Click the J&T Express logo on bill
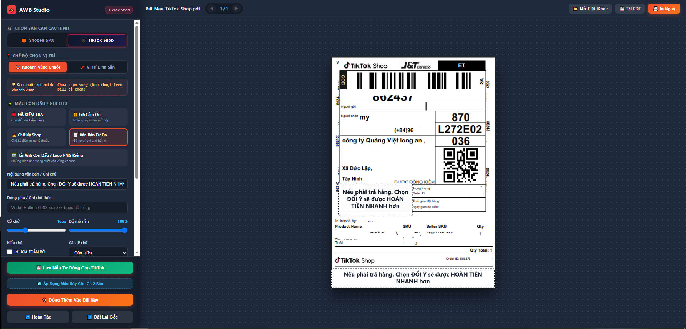 point(416,65)
